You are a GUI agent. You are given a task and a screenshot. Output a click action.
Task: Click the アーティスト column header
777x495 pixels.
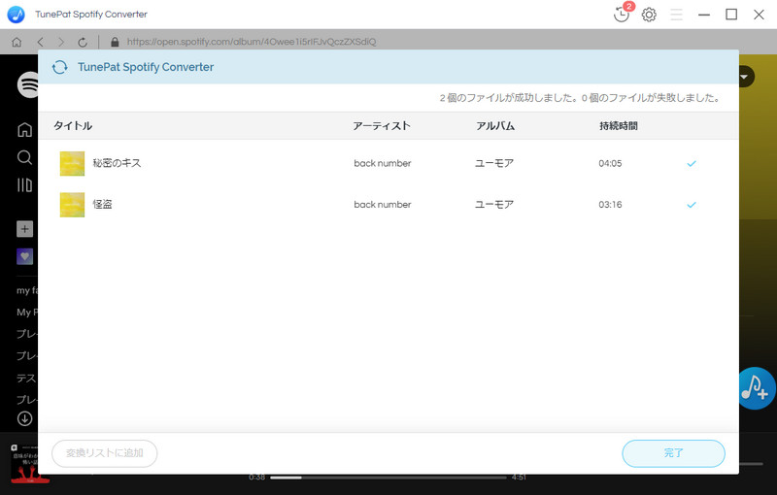(x=382, y=126)
